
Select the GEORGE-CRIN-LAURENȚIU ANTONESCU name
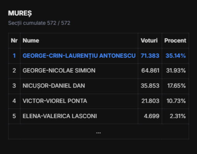tap(79, 56)
